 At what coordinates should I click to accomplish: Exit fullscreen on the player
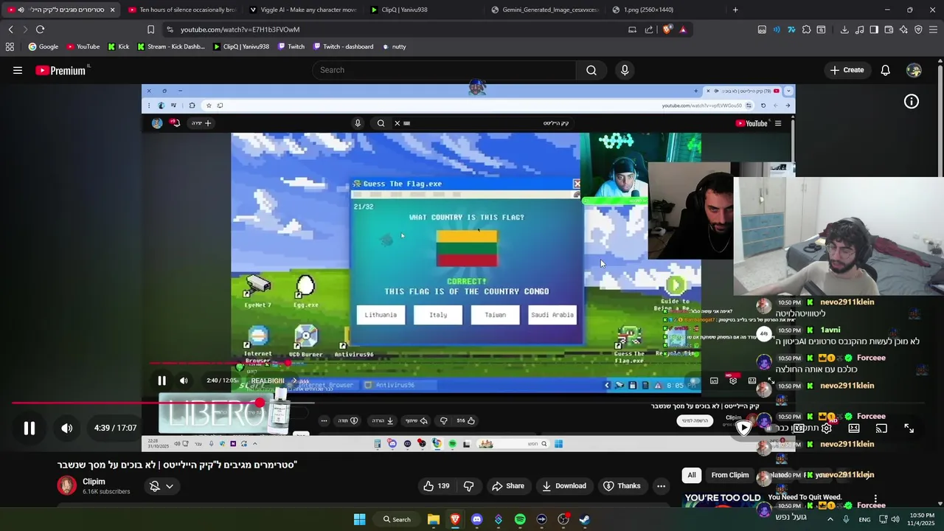909,428
